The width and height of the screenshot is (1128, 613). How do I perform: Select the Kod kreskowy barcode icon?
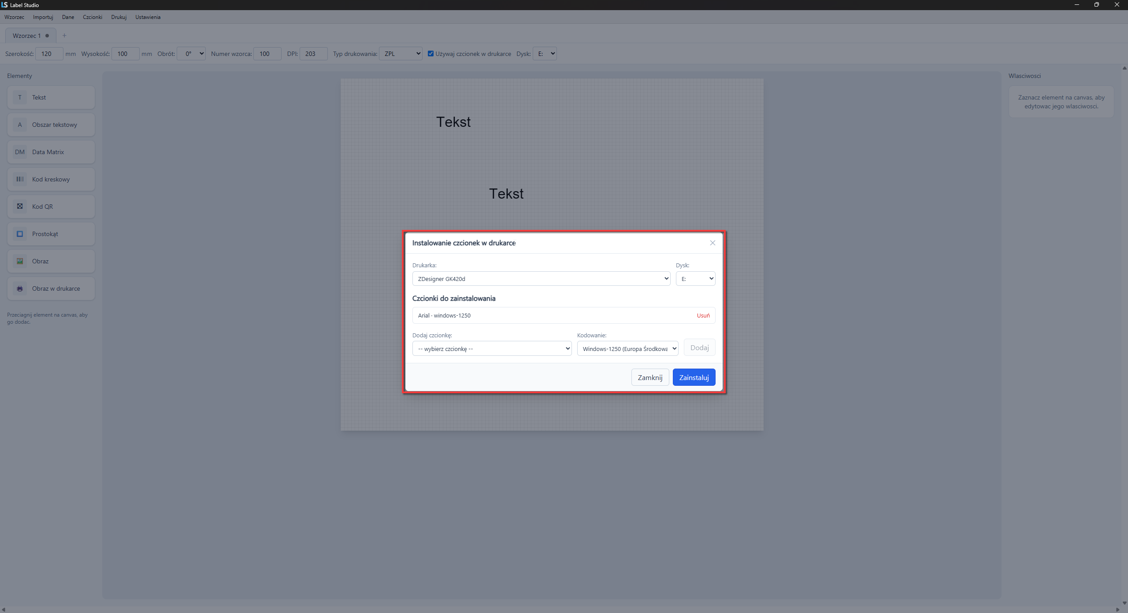pos(20,179)
